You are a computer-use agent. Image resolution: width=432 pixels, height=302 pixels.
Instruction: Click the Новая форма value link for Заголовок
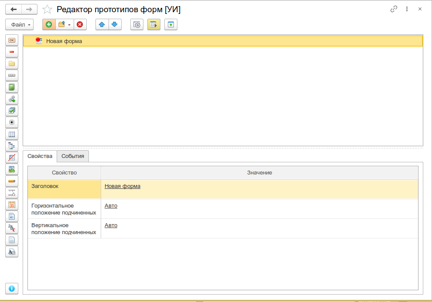122,186
